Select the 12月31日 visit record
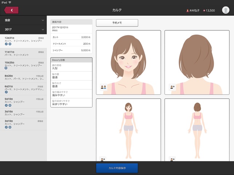 tap(23, 40)
